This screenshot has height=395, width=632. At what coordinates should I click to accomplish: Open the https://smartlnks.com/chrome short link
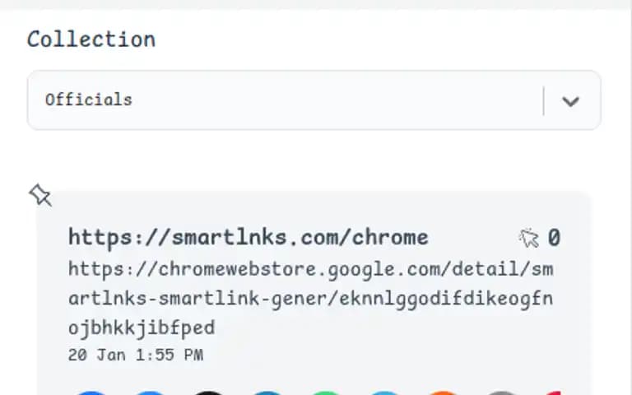[x=249, y=237]
